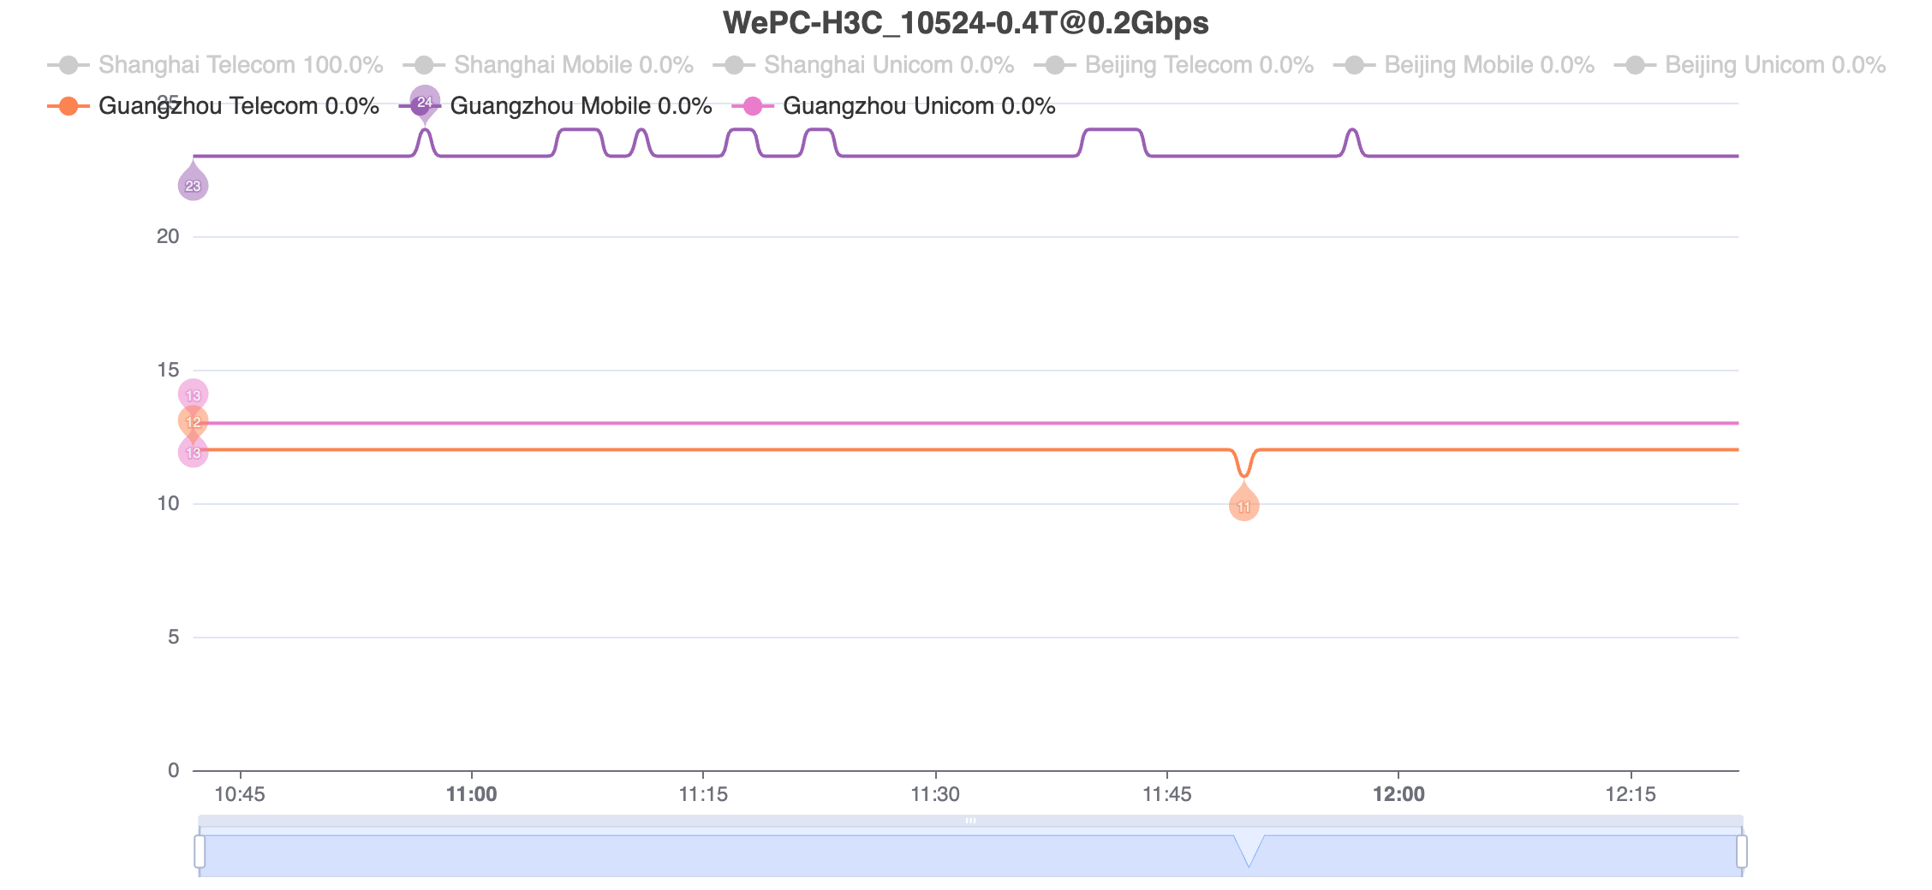The height and width of the screenshot is (890, 1932).
Task: Click the left zoom slider handle
Action: (x=200, y=851)
